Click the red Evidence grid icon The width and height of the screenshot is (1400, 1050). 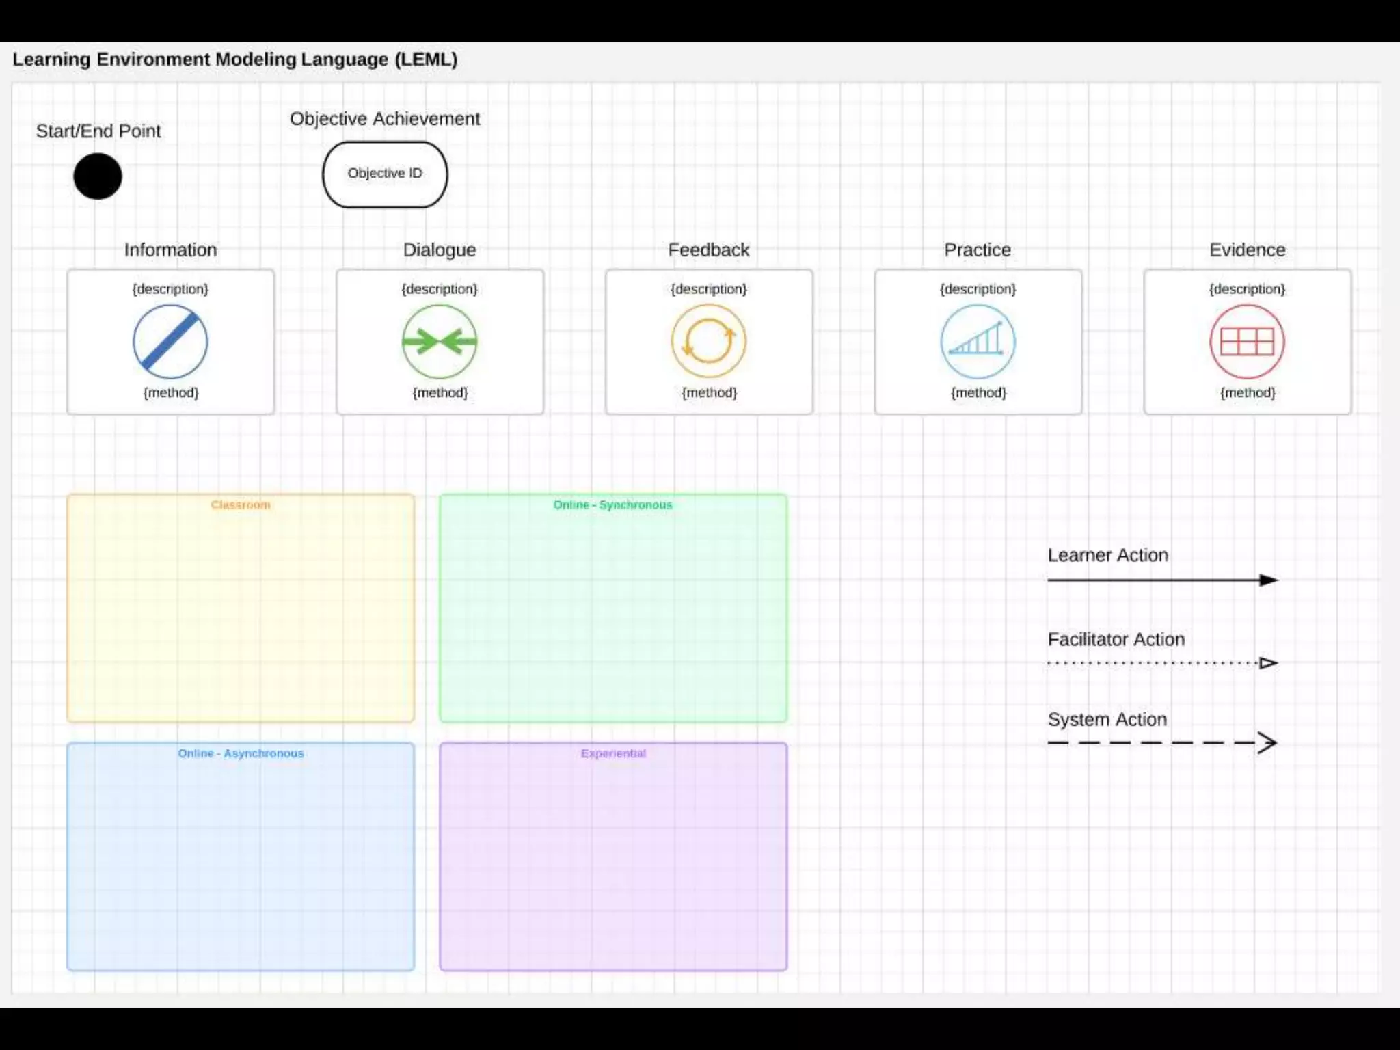1247,341
